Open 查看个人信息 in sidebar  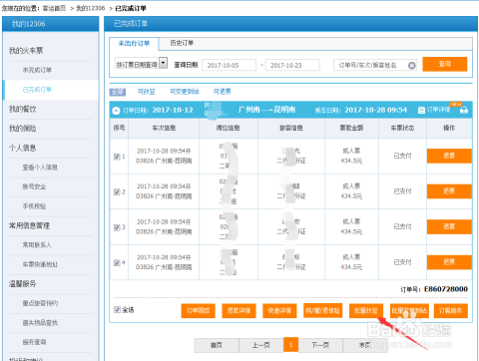[x=40, y=168]
